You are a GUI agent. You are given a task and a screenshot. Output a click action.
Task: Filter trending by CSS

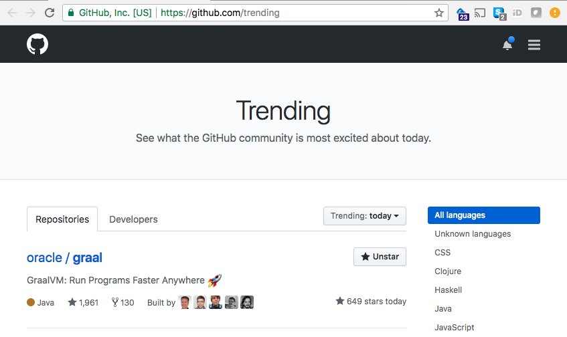(442, 253)
